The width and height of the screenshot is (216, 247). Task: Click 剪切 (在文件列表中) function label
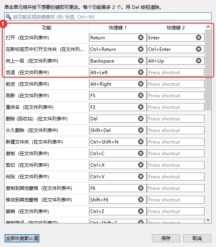[x=27, y=165]
